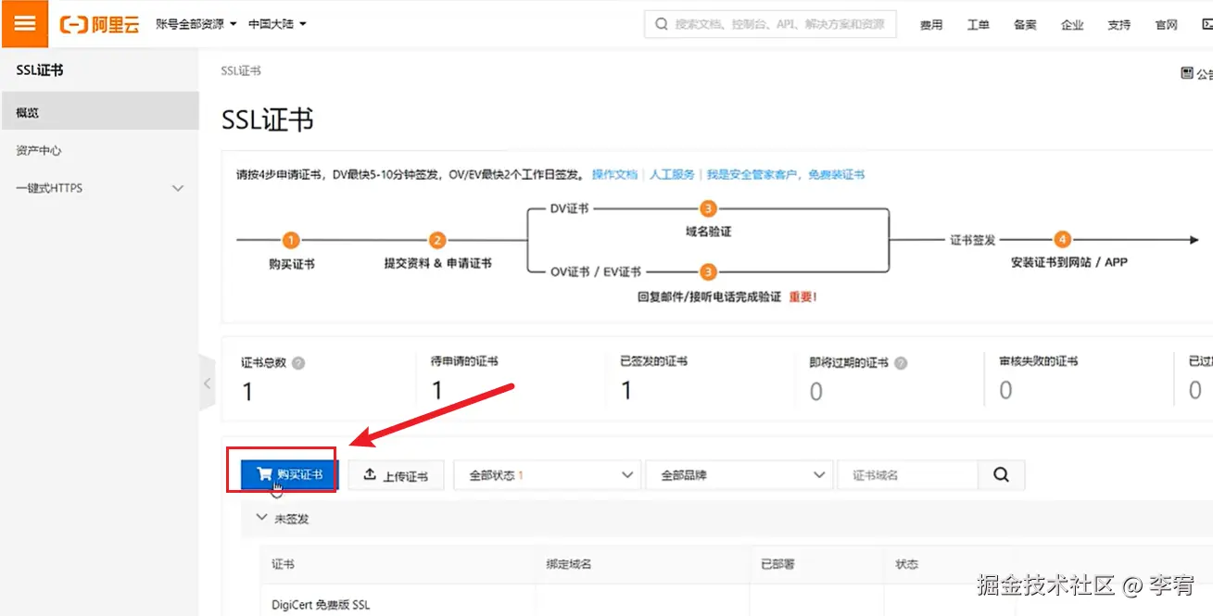Open the 操作文档 link
The image size is (1213, 616).
coord(614,174)
